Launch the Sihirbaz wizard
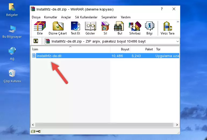207x140 pixels. pyautogui.click(x=135, y=28)
